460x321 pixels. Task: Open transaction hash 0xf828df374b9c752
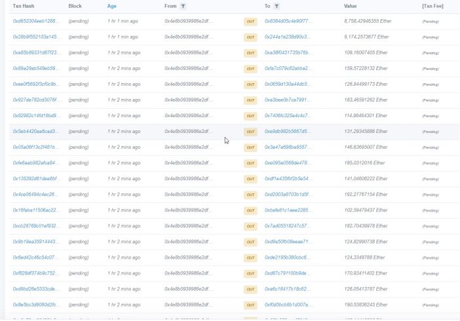click(x=36, y=273)
